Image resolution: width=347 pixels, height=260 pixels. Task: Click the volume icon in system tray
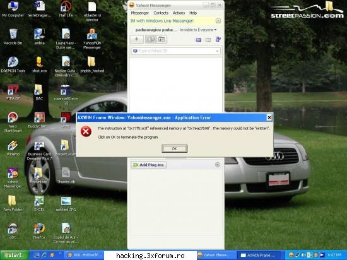coord(303,256)
